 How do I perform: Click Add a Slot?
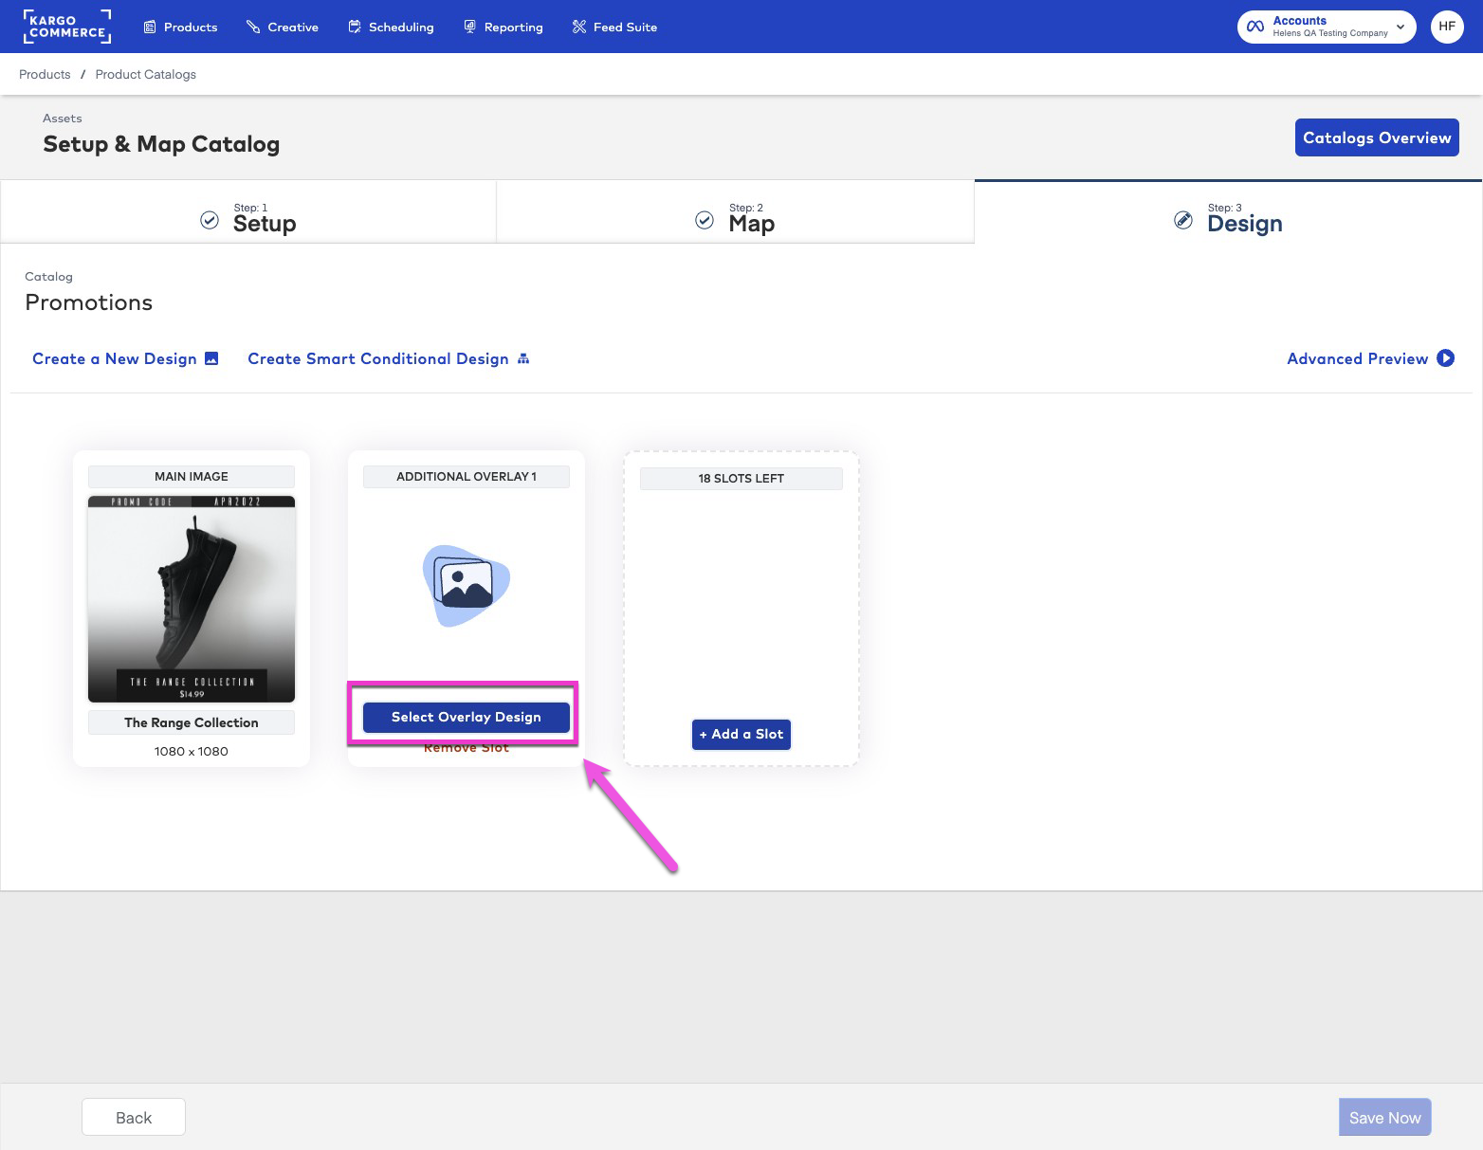741,734
